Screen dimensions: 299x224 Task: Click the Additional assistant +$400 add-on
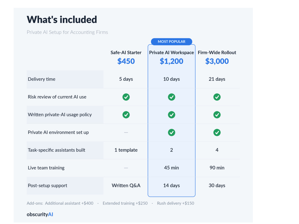pos(69,203)
